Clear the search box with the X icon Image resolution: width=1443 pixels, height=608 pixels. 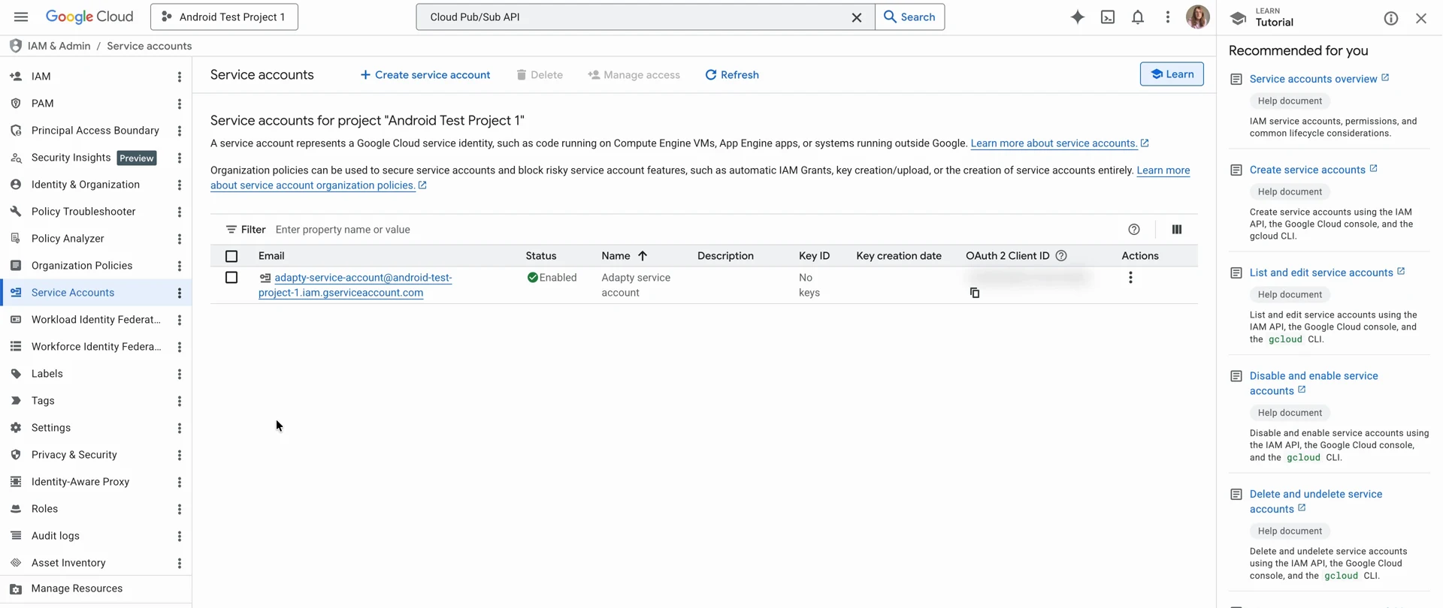pyautogui.click(x=856, y=17)
